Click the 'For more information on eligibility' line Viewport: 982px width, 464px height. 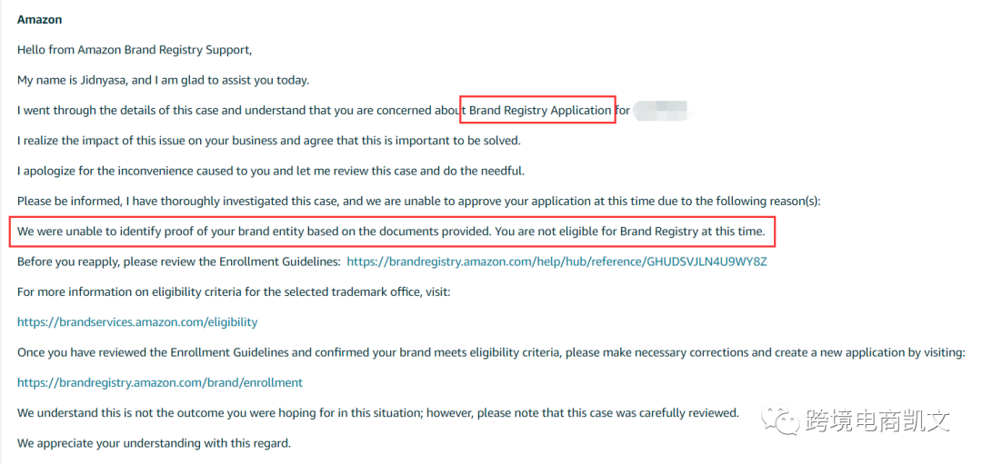click(x=234, y=292)
